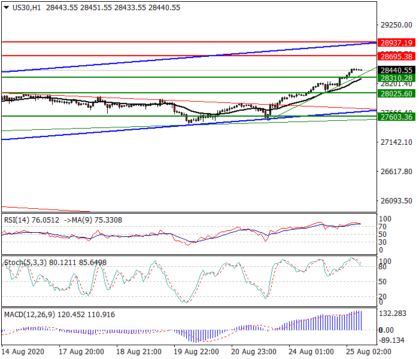
Task: Click the Stoch(5,3,3) indicator label
Action: click(26, 263)
